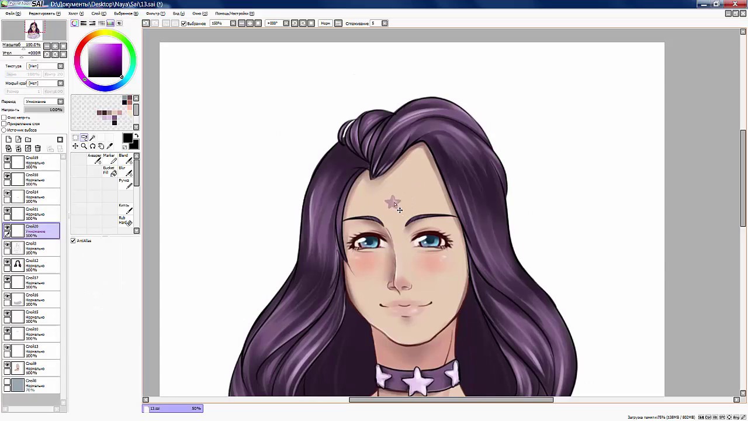Select the Rotate view tool
The width and height of the screenshot is (748, 421).
pos(92,146)
